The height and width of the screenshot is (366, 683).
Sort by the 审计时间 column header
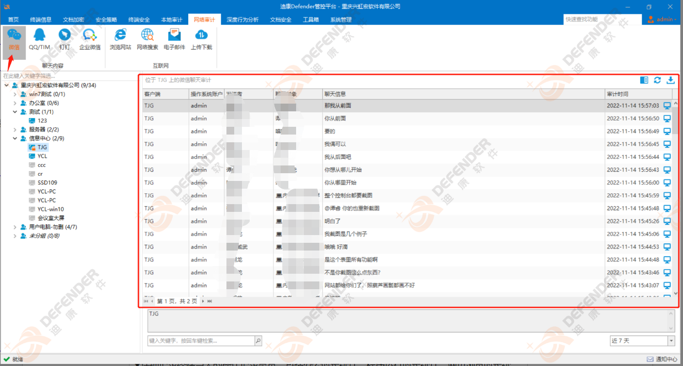638,94
